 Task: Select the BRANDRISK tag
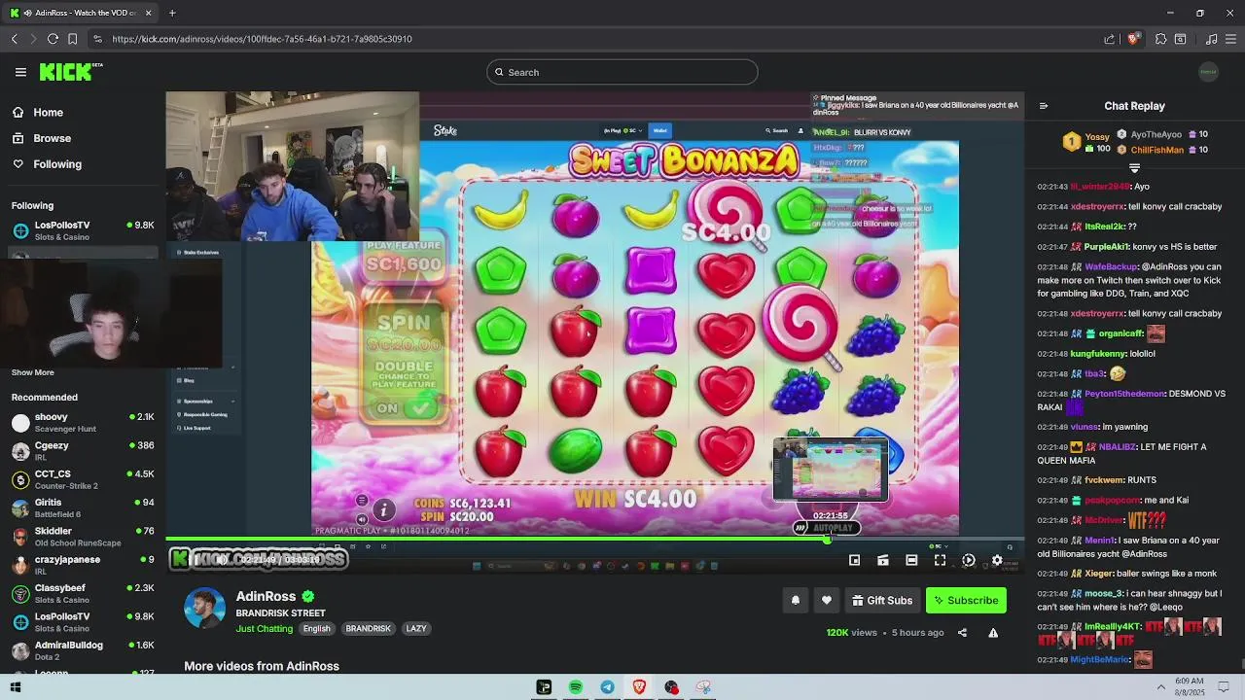point(368,628)
